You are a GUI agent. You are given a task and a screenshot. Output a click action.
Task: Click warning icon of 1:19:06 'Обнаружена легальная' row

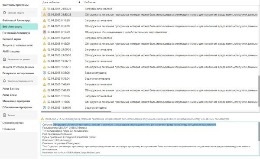[45, 102]
